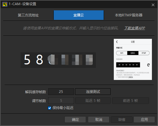Open the 下载宣播APP download link
This screenshot has width=158, height=126.
(135, 28)
